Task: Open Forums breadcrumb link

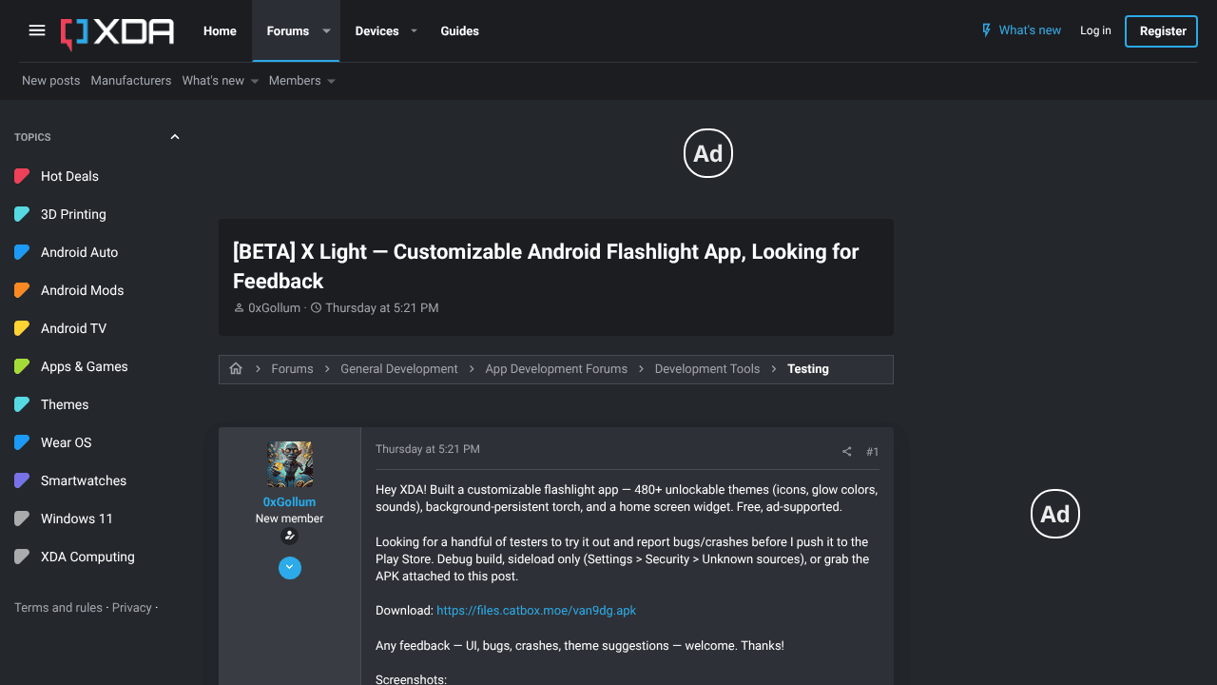Action: [292, 369]
